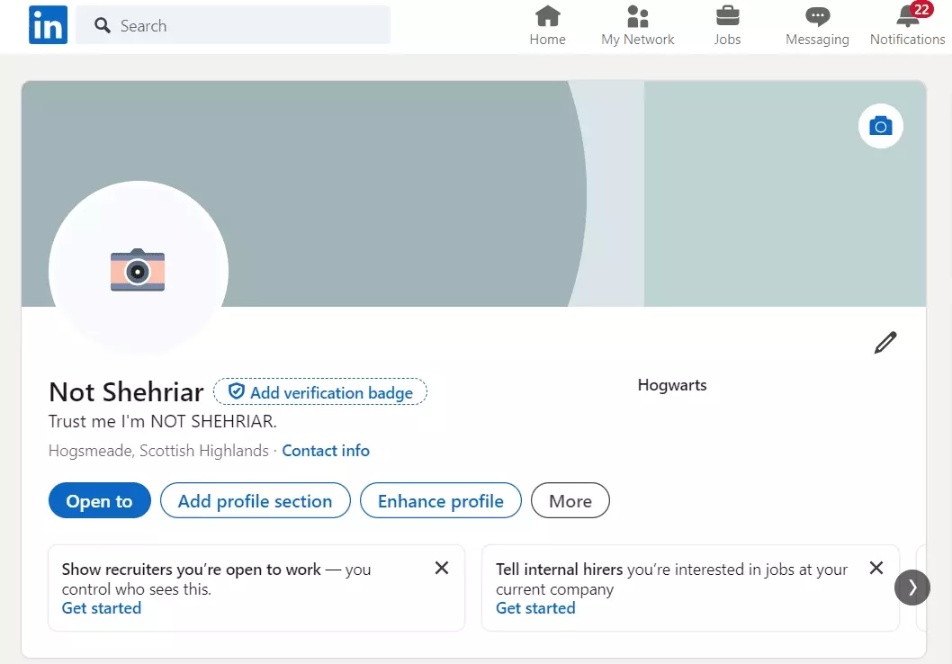Open the Jobs page
The height and width of the screenshot is (664, 952).
[727, 26]
